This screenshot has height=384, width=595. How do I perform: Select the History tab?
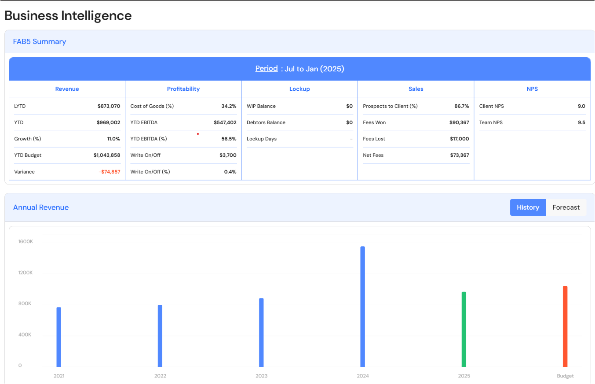coord(528,207)
